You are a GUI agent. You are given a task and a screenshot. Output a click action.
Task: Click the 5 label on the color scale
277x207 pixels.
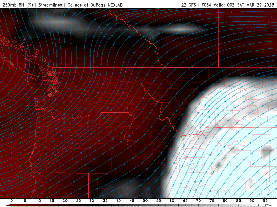click(x=25, y=201)
